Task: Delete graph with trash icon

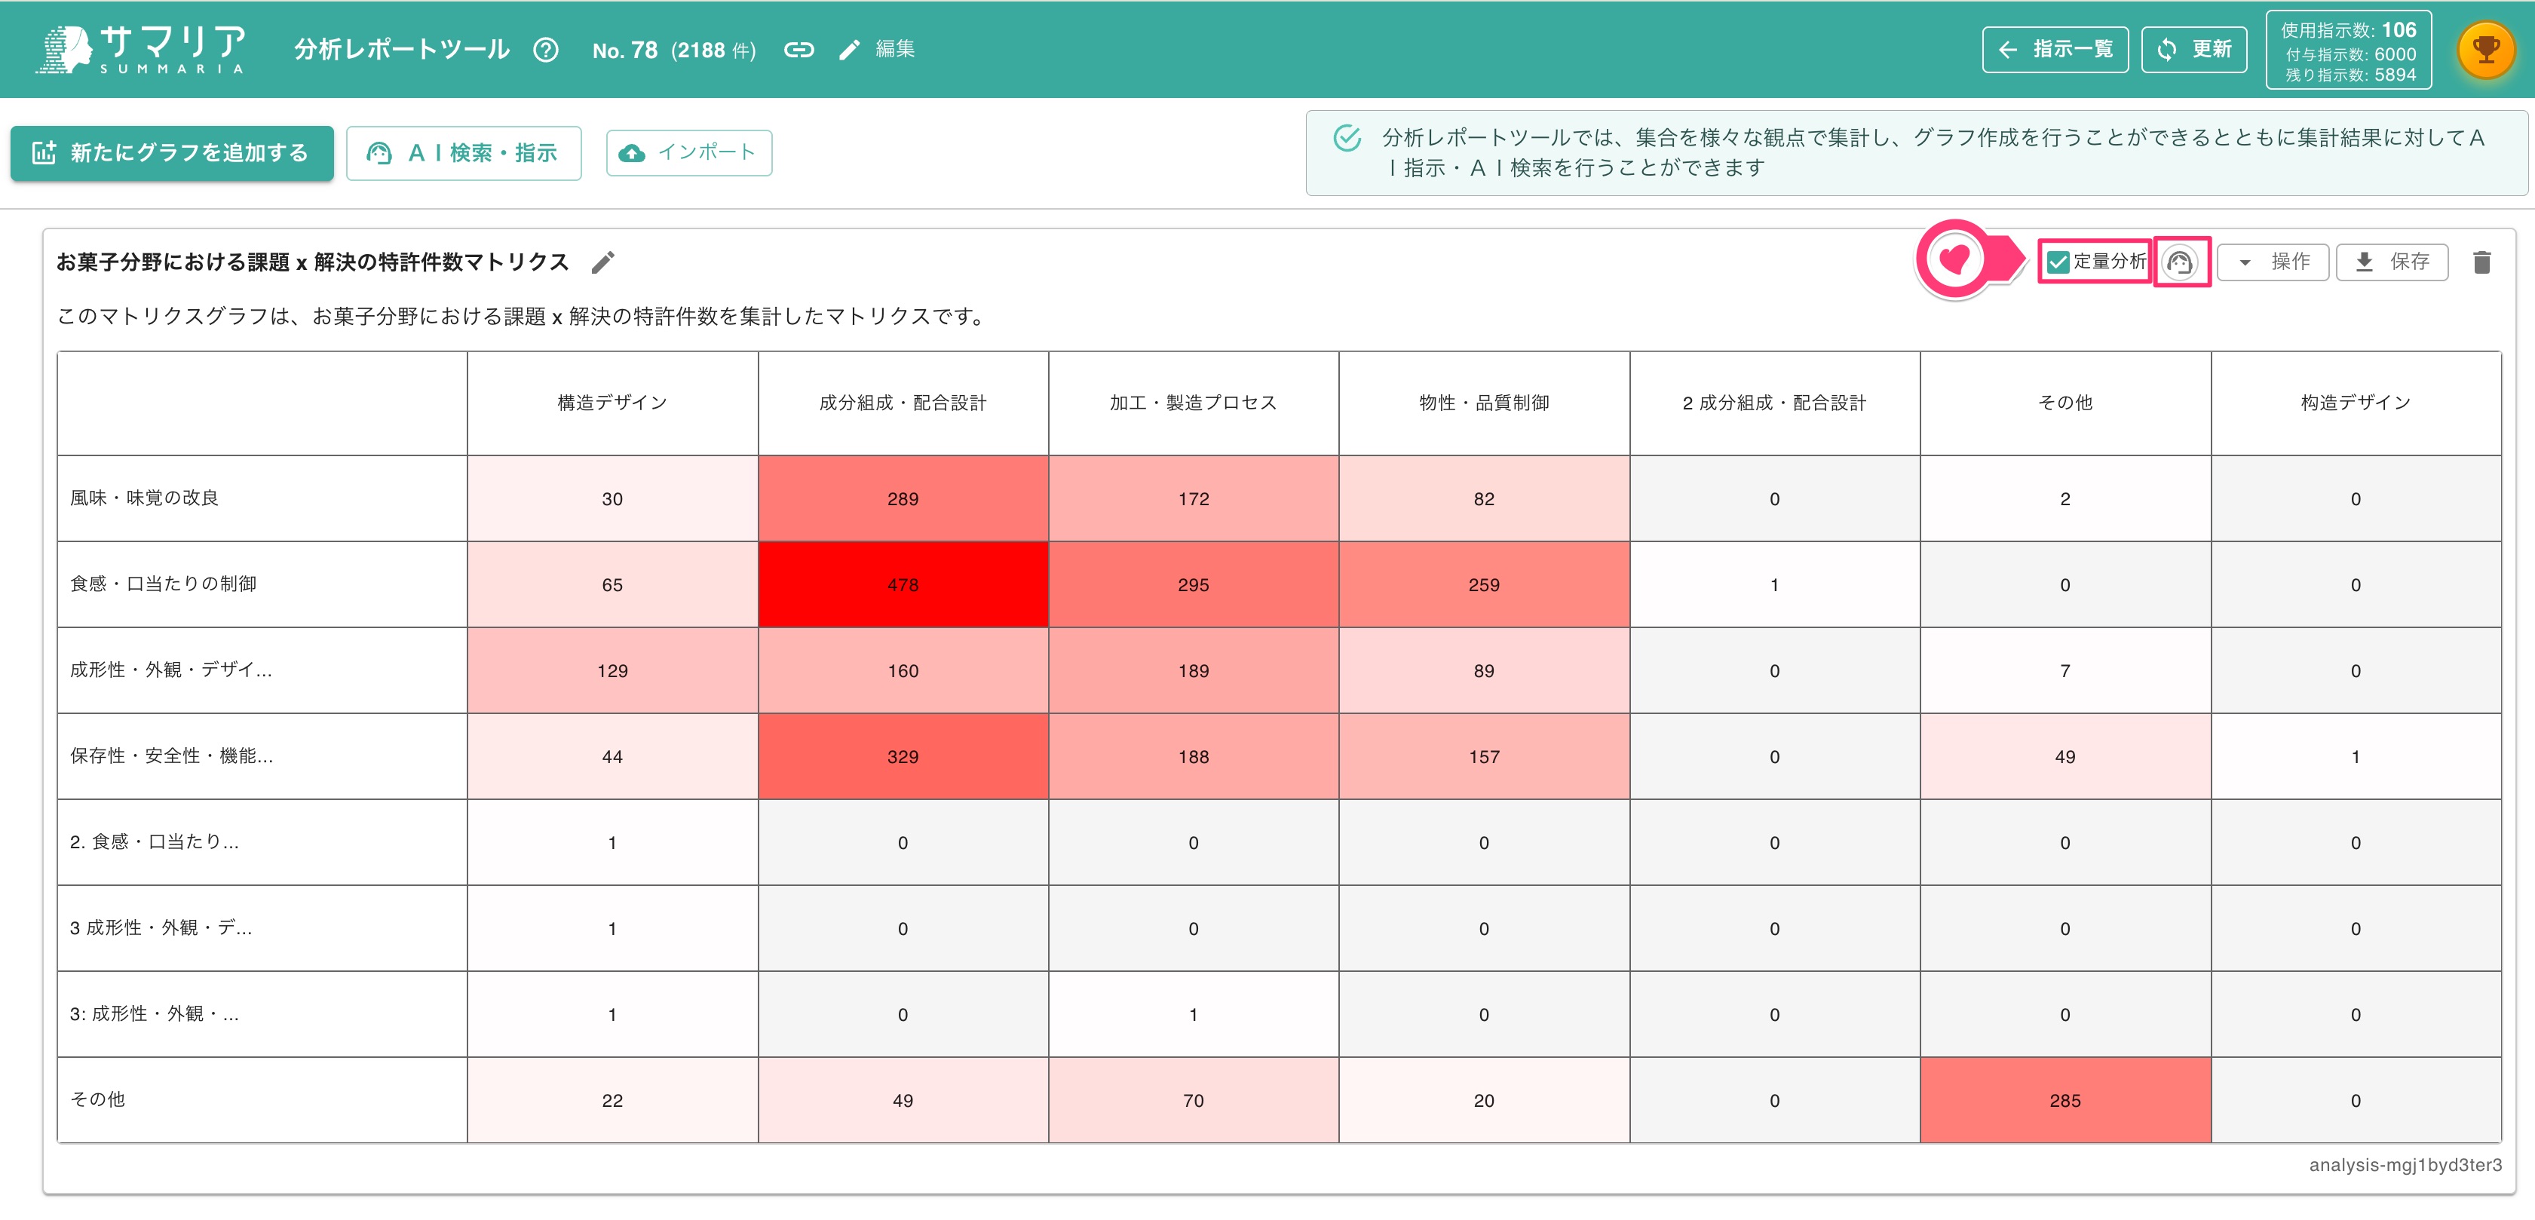Action: tap(2481, 262)
